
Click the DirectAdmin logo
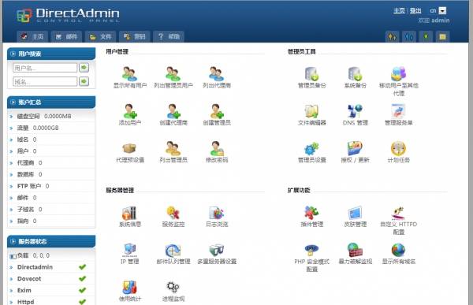tap(68, 15)
